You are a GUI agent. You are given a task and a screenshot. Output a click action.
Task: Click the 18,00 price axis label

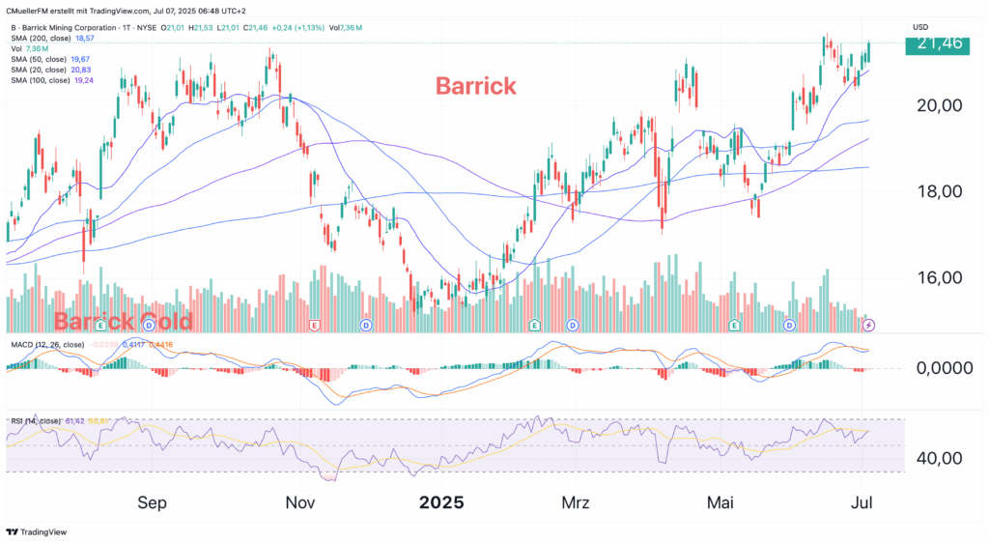939,191
